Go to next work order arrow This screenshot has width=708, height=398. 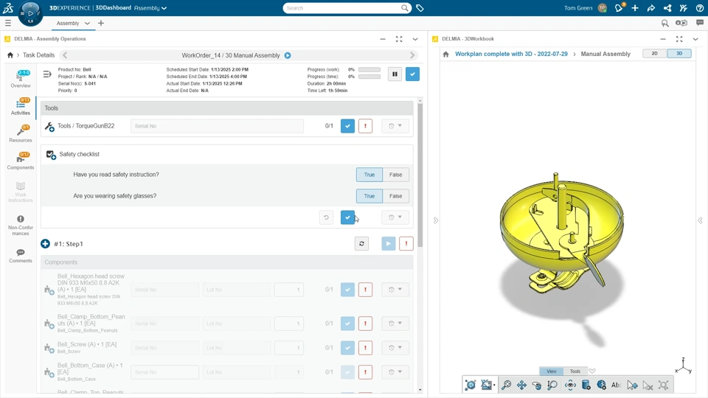coord(412,55)
